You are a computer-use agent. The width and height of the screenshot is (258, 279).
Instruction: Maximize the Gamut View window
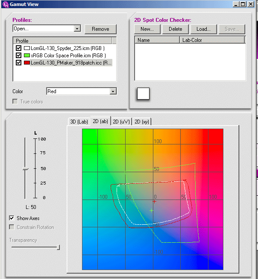click(243, 4)
